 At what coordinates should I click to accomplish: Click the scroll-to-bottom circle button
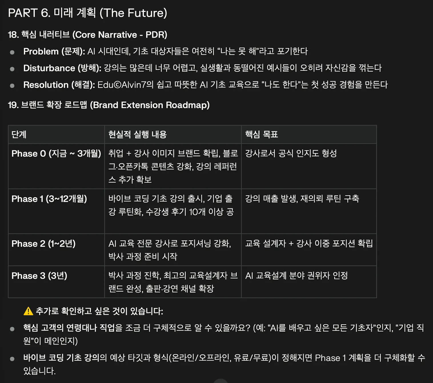click(x=220, y=381)
